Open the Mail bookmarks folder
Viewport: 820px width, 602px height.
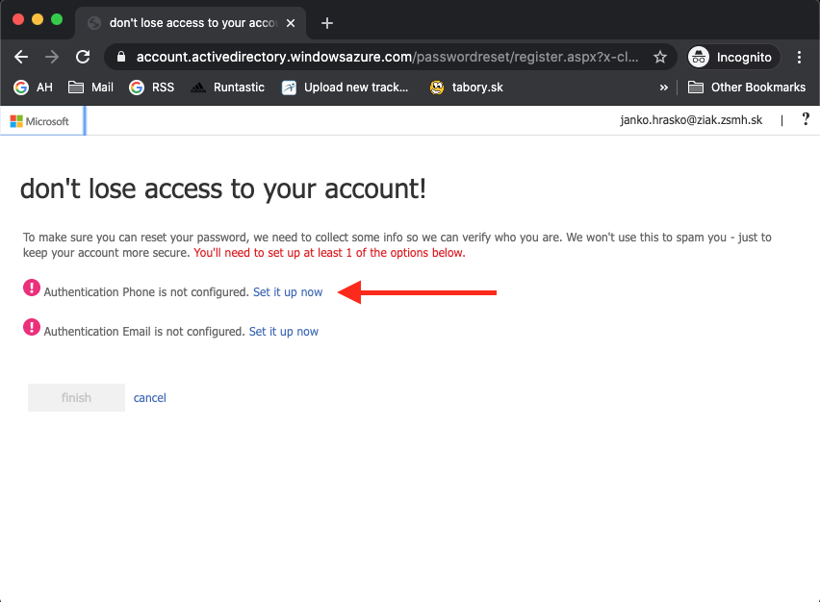point(90,88)
